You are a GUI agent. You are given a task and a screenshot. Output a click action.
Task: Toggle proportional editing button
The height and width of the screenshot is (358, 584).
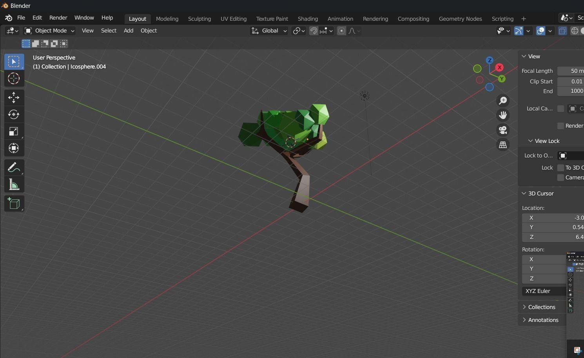(x=342, y=31)
